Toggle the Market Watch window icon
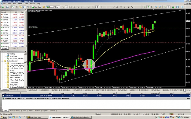The image size is (191, 119). (x=13, y=7)
